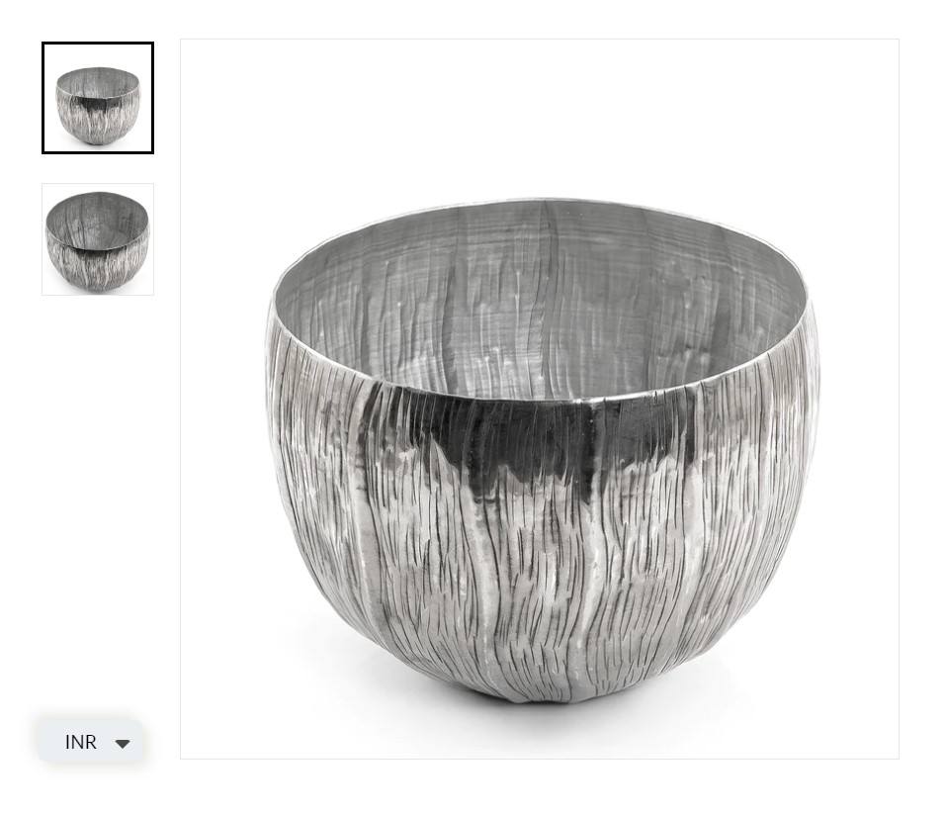This screenshot has width=947, height=817.
Task: Expand currency options next to INR
Action: (x=123, y=743)
